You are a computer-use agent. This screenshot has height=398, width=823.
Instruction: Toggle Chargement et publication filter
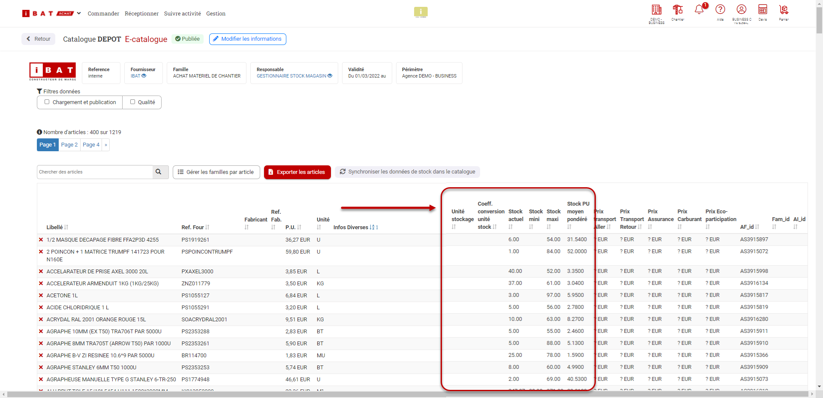pyautogui.click(x=47, y=102)
